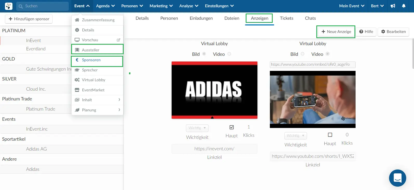Click the InEvent logo icon

9,6
